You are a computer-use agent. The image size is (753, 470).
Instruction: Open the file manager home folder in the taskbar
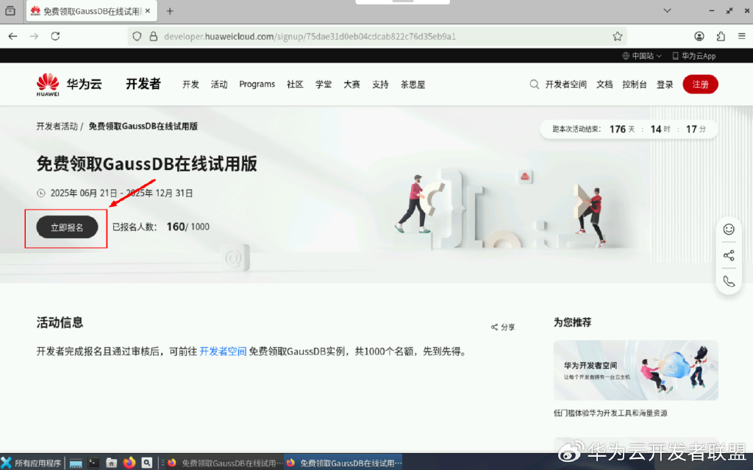[x=112, y=463]
